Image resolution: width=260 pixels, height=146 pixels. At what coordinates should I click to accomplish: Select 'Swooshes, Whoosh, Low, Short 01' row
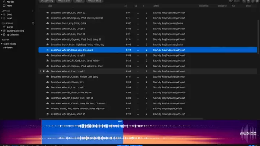pos(148,34)
